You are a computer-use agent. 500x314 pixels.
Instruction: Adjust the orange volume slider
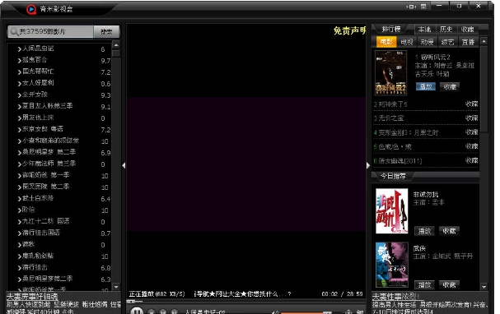[x=306, y=313]
